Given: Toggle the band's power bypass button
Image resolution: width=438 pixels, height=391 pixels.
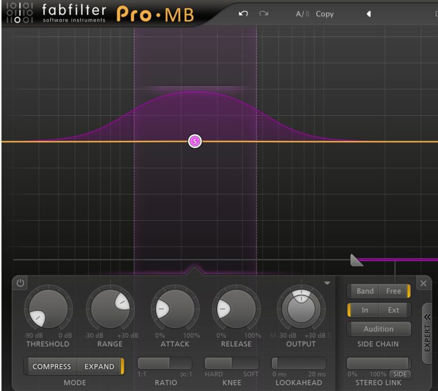Looking at the screenshot, I should click(x=20, y=283).
